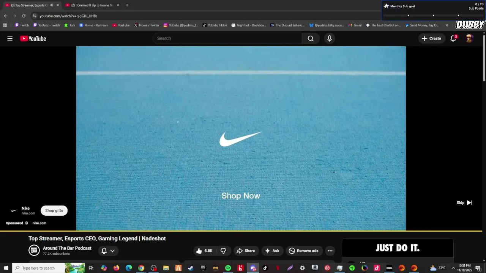The width and height of the screenshot is (486, 273).
Task: Open Home / Twitter bookmark
Action: (x=147, y=25)
